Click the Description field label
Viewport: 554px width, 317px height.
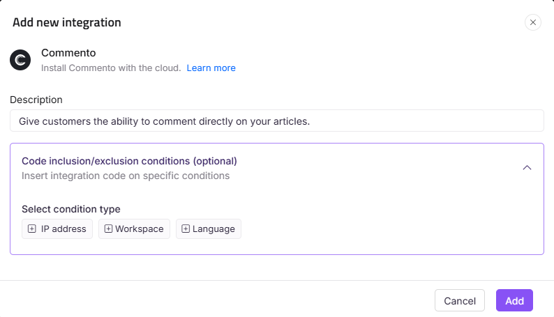click(x=36, y=100)
